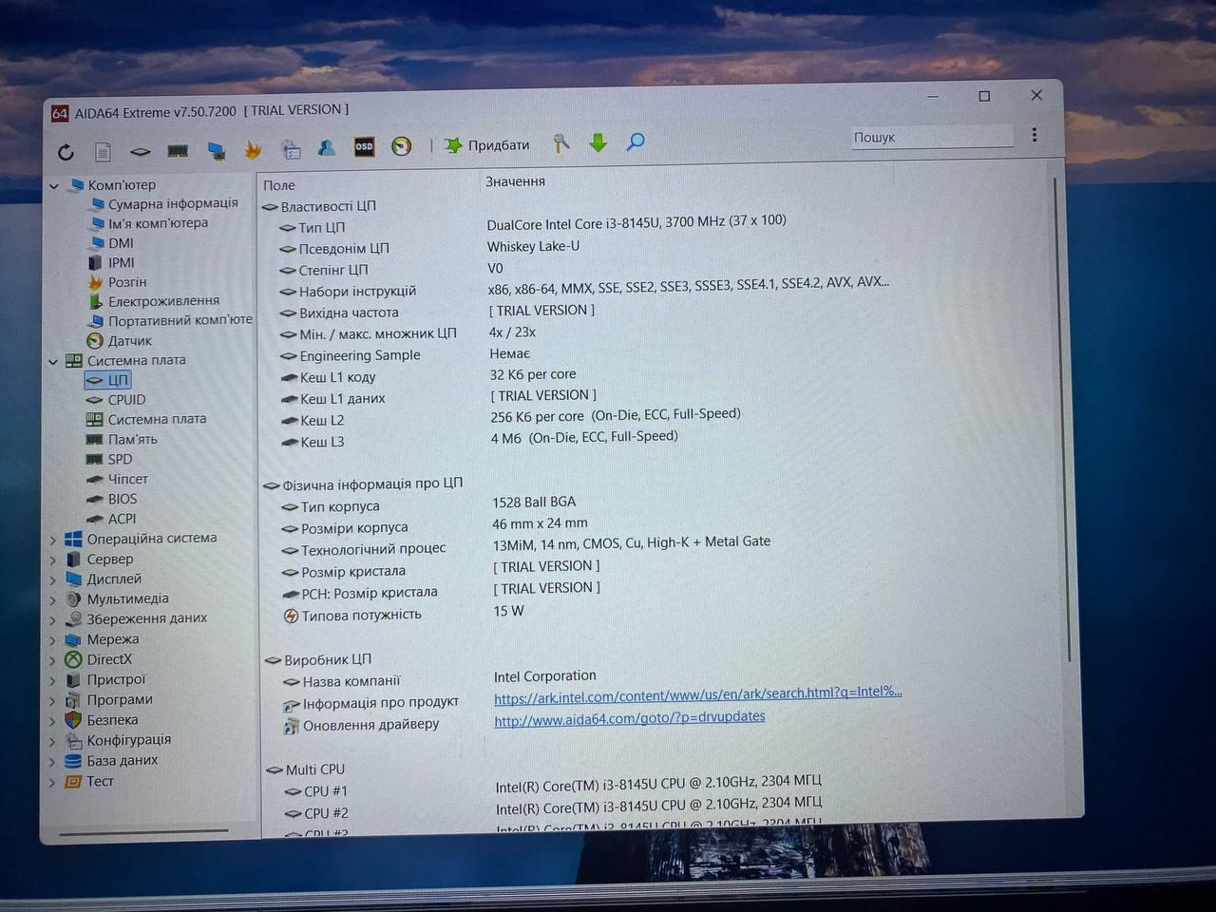
Task: Click the Refresh toolbar icon
Action: [66, 152]
